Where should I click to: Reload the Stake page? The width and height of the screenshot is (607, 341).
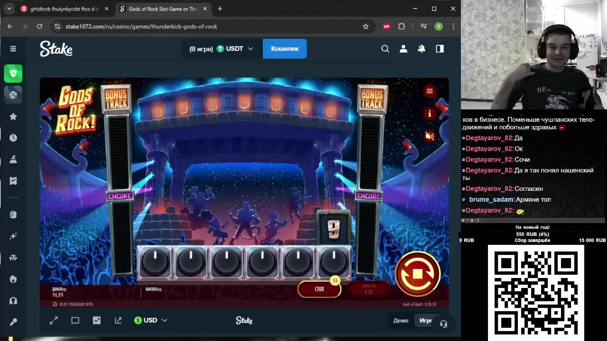click(x=40, y=27)
